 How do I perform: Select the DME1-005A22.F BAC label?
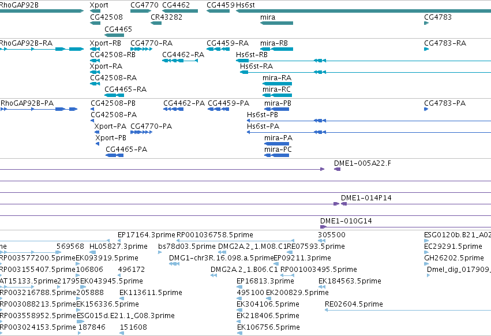[362, 163]
